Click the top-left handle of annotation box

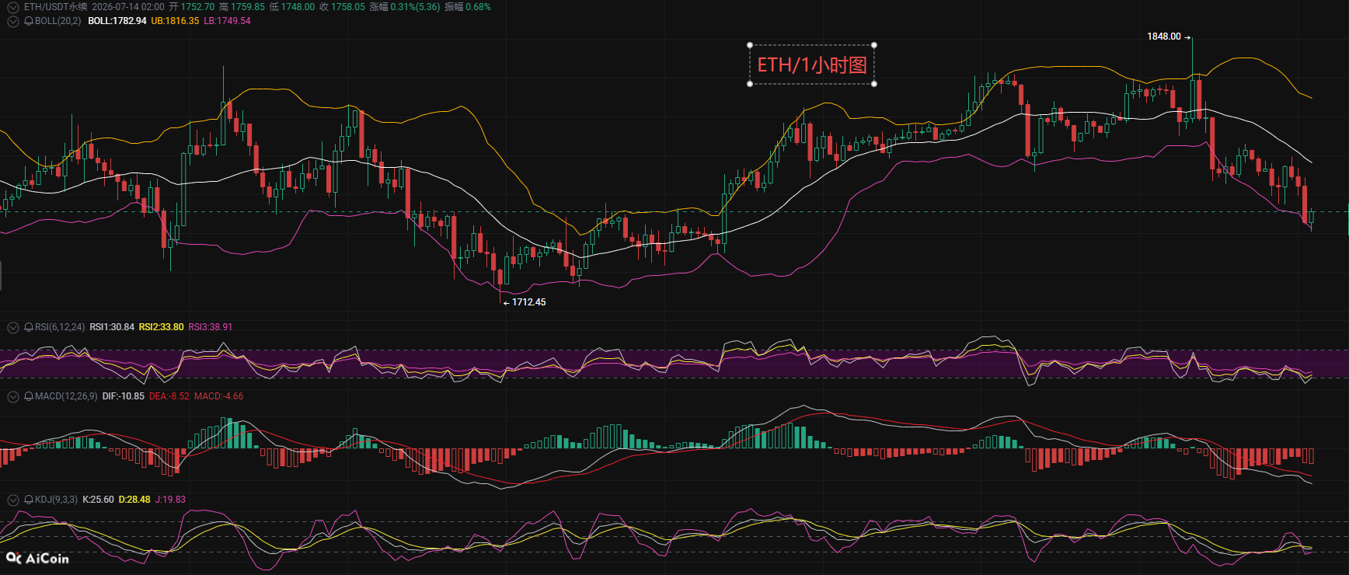750,45
